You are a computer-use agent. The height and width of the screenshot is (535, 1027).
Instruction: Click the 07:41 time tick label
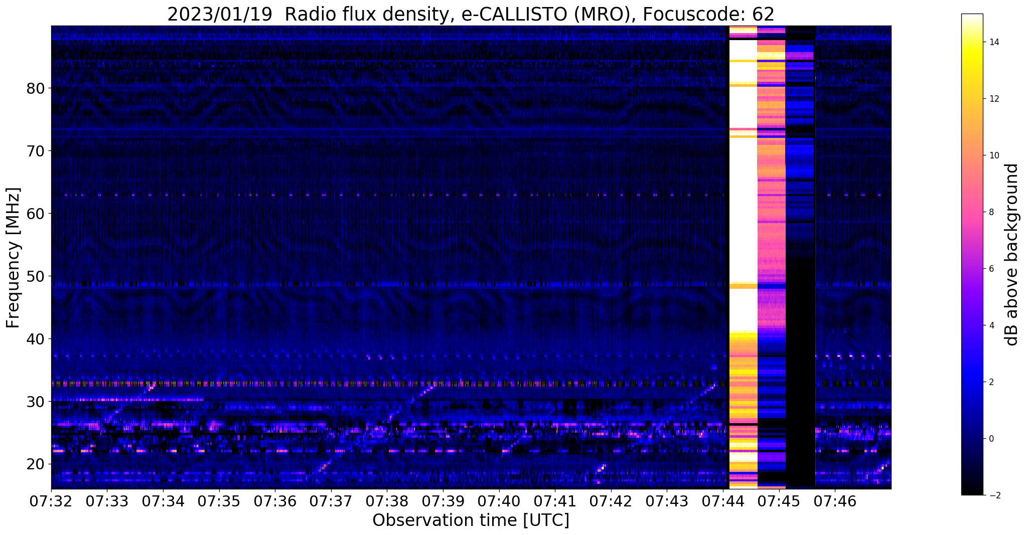click(x=555, y=501)
